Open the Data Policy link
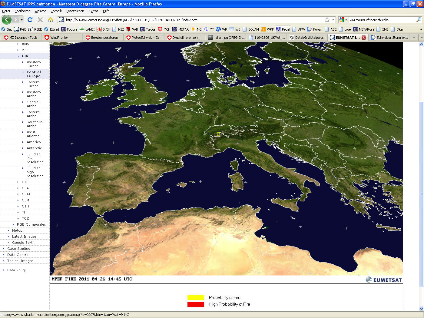The height and width of the screenshot is (318, 424). (16, 270)
